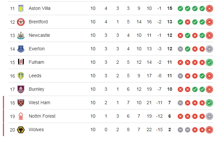Click Aston Villa's points total of 15
221x141 pixels.
[x=170, y=8]
